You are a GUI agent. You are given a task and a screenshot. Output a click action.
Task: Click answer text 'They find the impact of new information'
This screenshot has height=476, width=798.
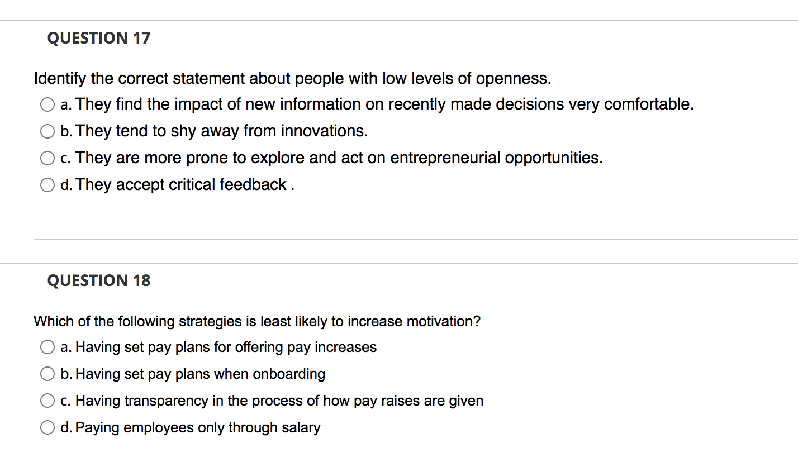point(384,104)
